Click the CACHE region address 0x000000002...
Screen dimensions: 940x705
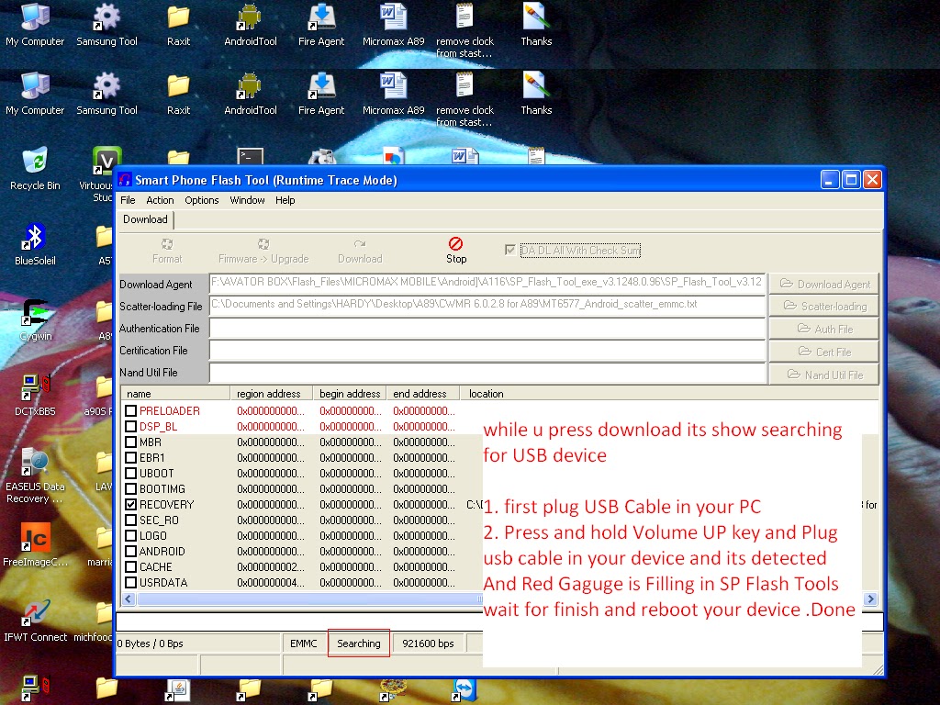[271, 566]
